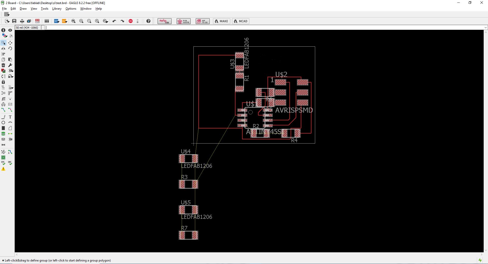Select the Change wrench tool
This screenshot has height=264, width=488.
10,65
